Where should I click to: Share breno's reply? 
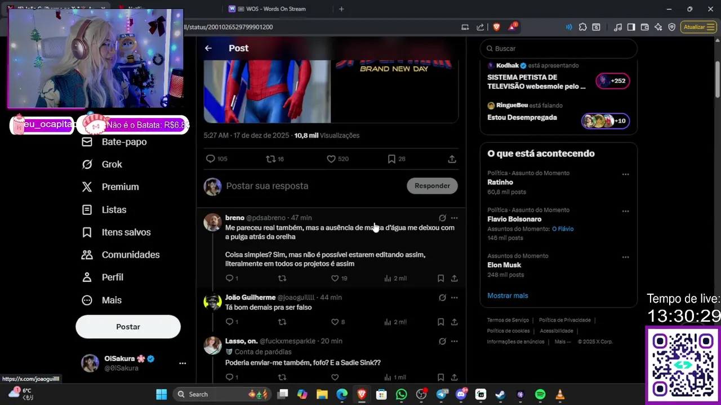click(x=454, y=278)
